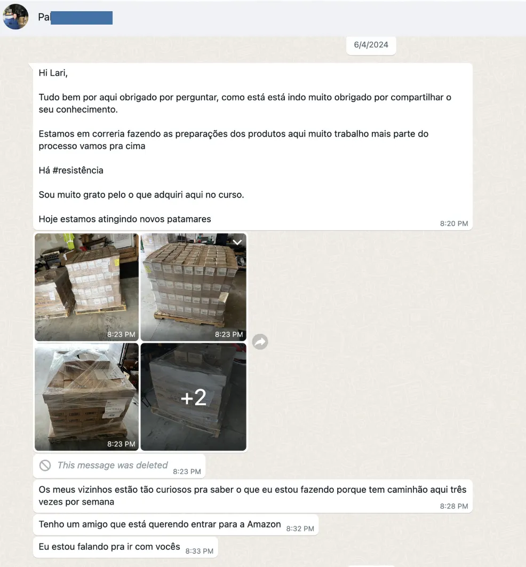Open the shrink-wrapped pallet photo

87,397
